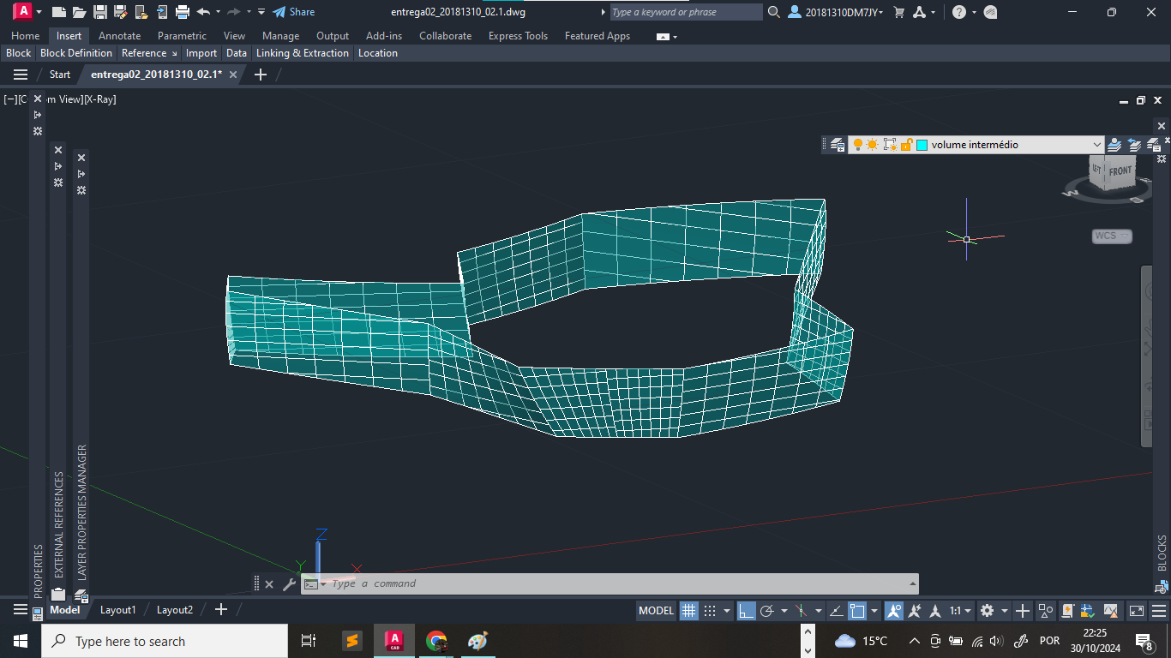Click the command line input field
The height and width of the screenshot is (658, 1171).
click(617, 583)
